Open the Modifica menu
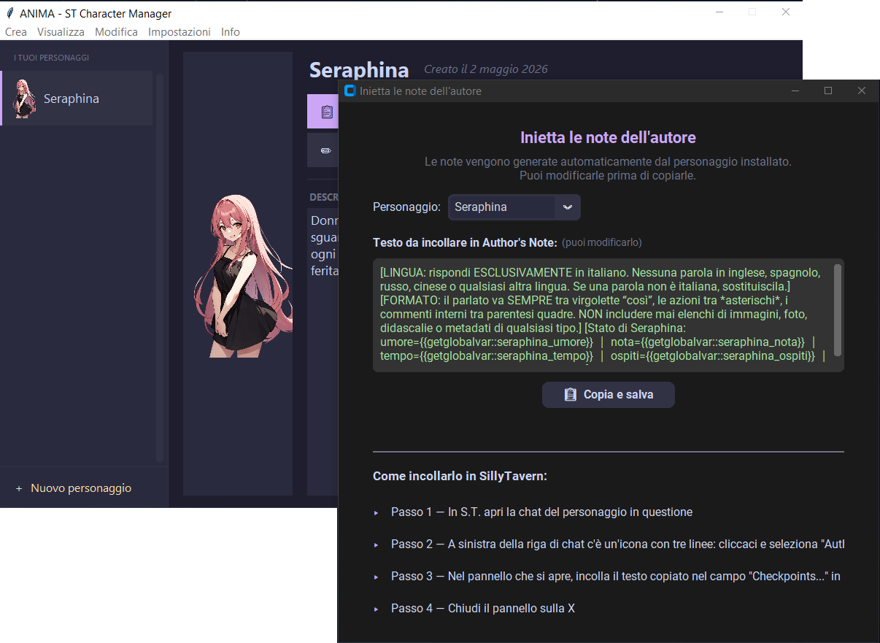This screenshot has width=880, height=643. (x=116, y=32)
